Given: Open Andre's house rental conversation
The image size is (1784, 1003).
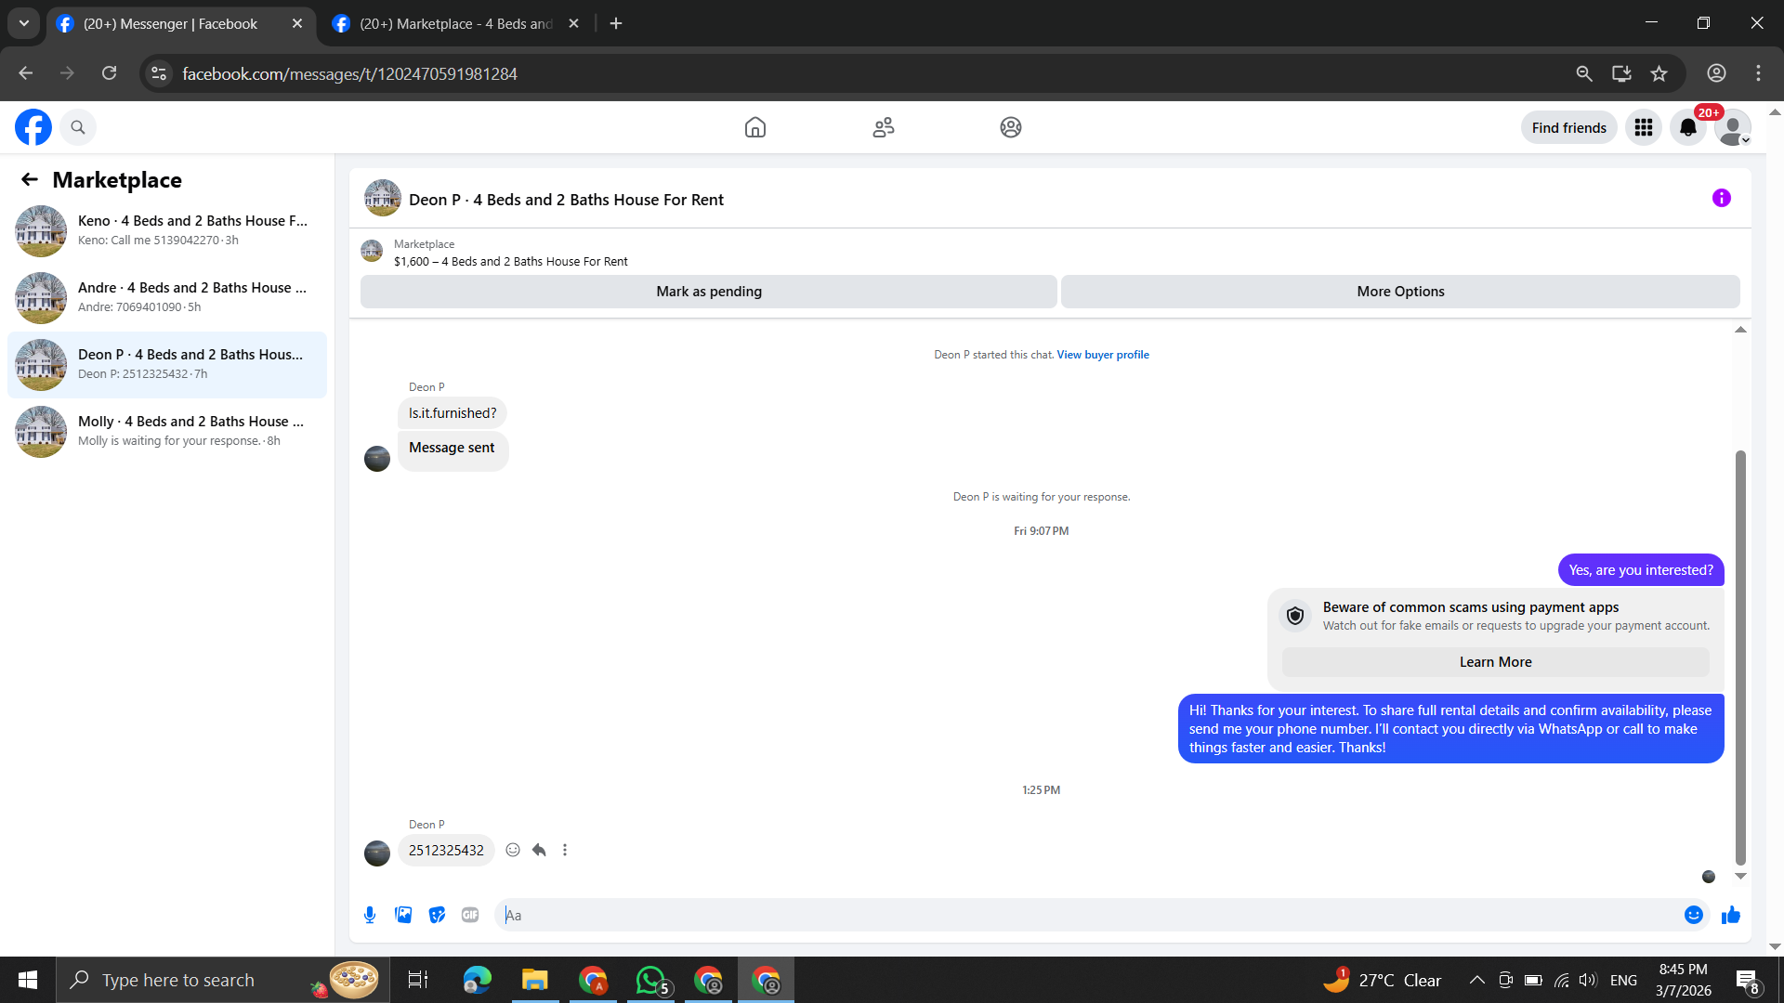Looking at the screenshot, I should [167, 298].
